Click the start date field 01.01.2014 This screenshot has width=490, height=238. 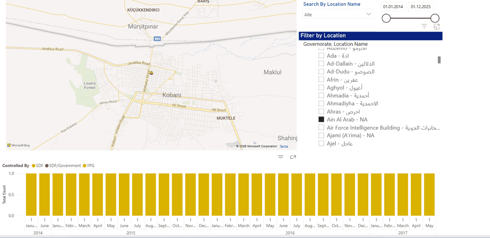pos(393,7)
